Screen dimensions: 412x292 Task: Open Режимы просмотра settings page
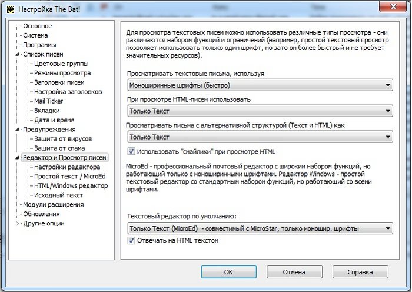pyautogui.click(x=62, y=73)
